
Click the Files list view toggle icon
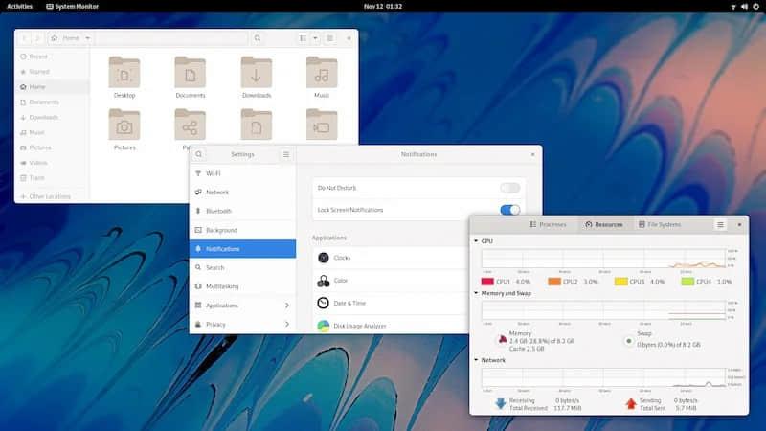(304, 38)
